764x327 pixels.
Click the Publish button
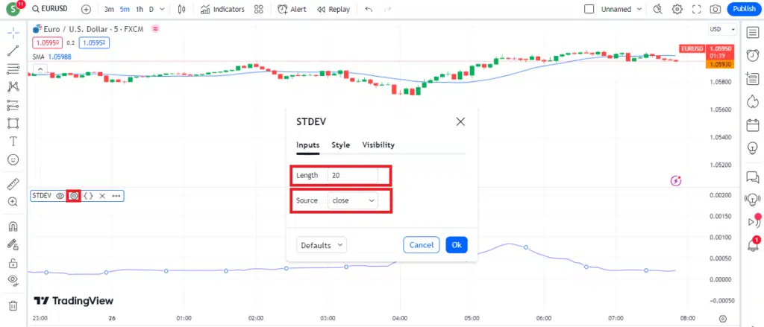(744, 9)
